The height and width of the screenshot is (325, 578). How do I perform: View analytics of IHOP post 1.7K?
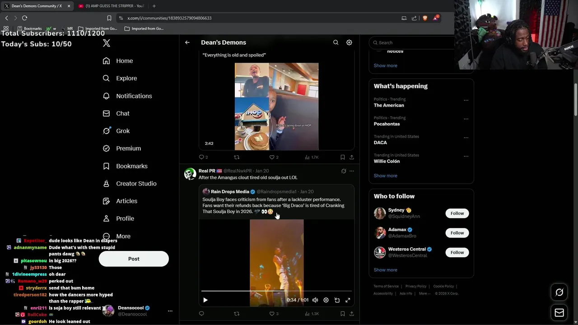[x=312, y=157]
